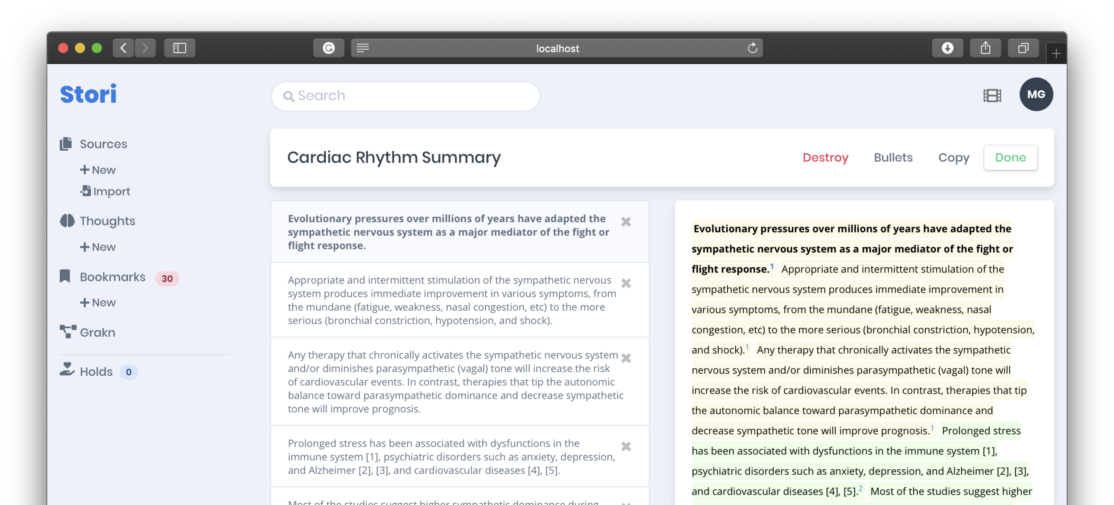1114x505 pixels.
Task: Go forward in browser history
Action: (x=145, y=48)
